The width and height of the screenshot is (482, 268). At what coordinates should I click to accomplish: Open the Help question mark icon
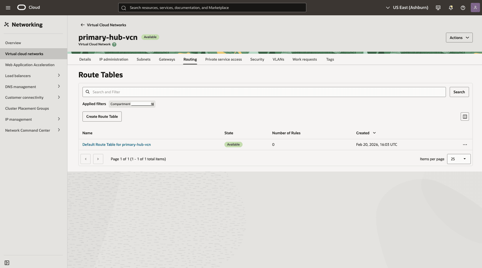[x=463, y=8]
